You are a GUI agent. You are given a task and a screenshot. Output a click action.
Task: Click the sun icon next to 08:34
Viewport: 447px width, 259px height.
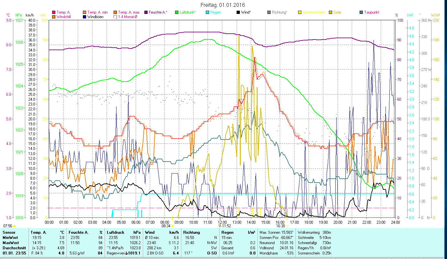172,226
